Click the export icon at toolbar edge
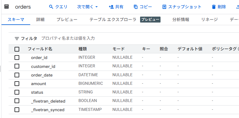The width and height of the screenshot is (239, 118). tap(237, 7)
